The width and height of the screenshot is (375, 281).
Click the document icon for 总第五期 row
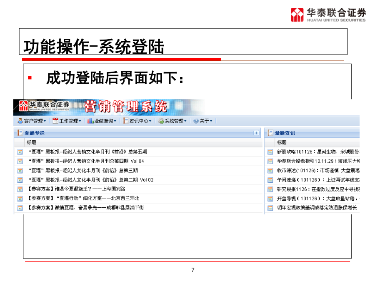20,152
